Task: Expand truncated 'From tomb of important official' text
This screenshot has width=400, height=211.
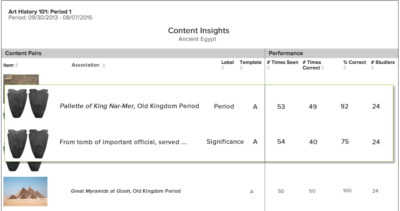Action: pos(123,142)
